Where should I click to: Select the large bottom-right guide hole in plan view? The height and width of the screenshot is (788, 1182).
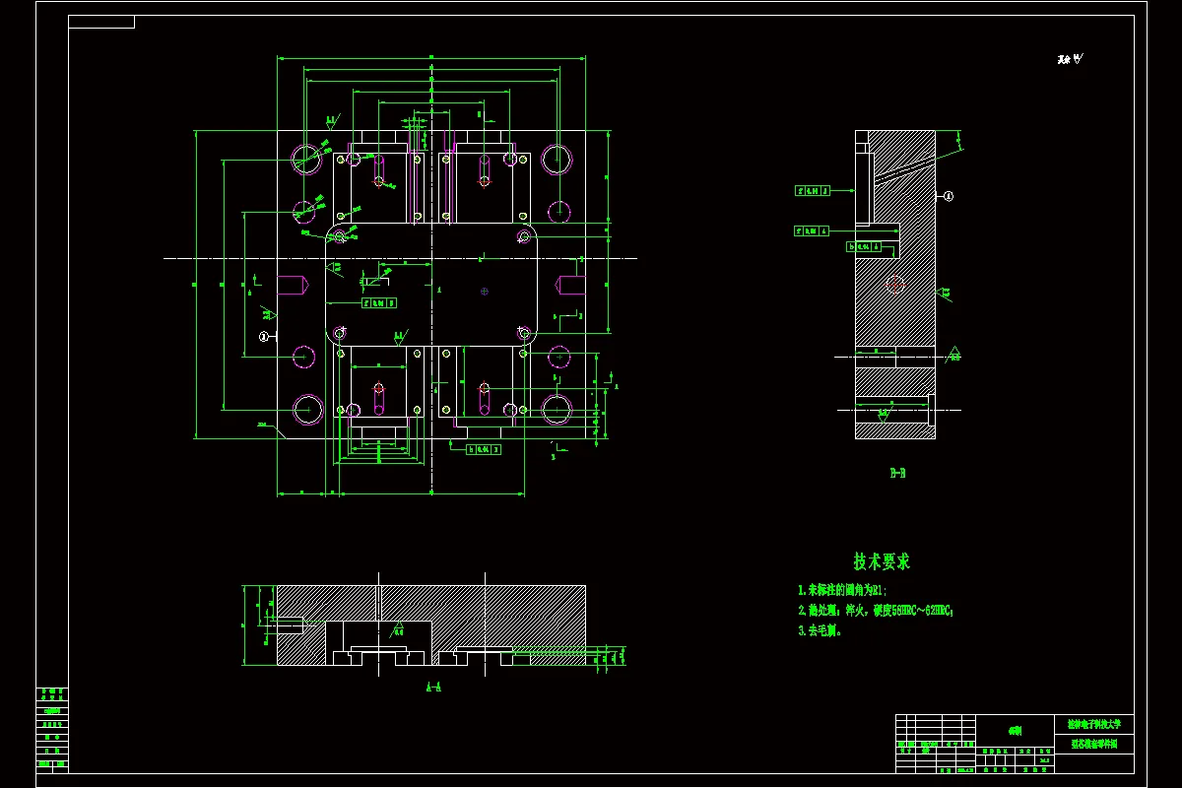click(557, 409)
